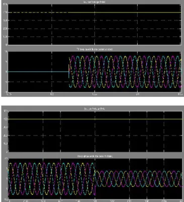184x202 pixels.
Task: Click the DC bus voltage title of the top scope figure
Action: (94, 2)
